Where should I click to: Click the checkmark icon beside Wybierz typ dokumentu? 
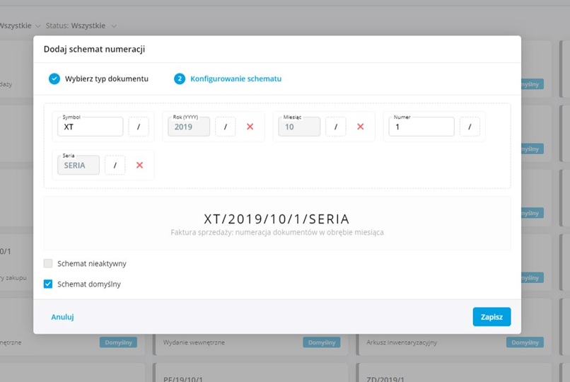[x=54, y=79]
